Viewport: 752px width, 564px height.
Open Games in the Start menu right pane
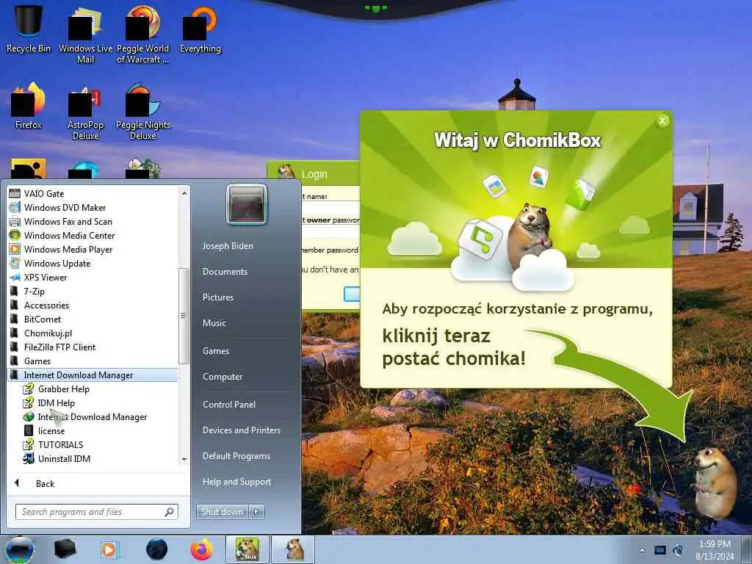point(216,351)
